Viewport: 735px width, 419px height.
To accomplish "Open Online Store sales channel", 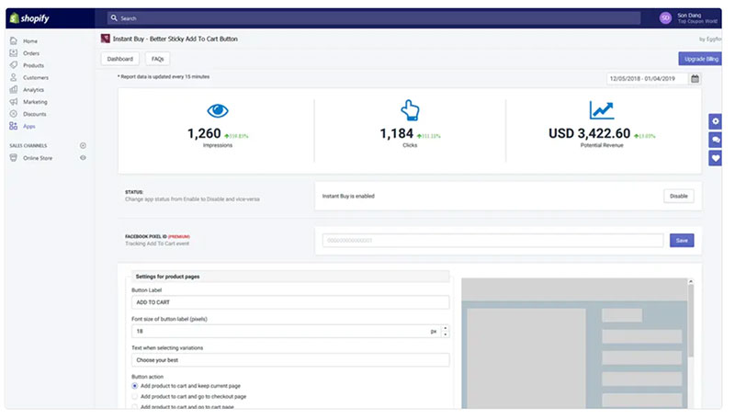I will click(38, 158).
